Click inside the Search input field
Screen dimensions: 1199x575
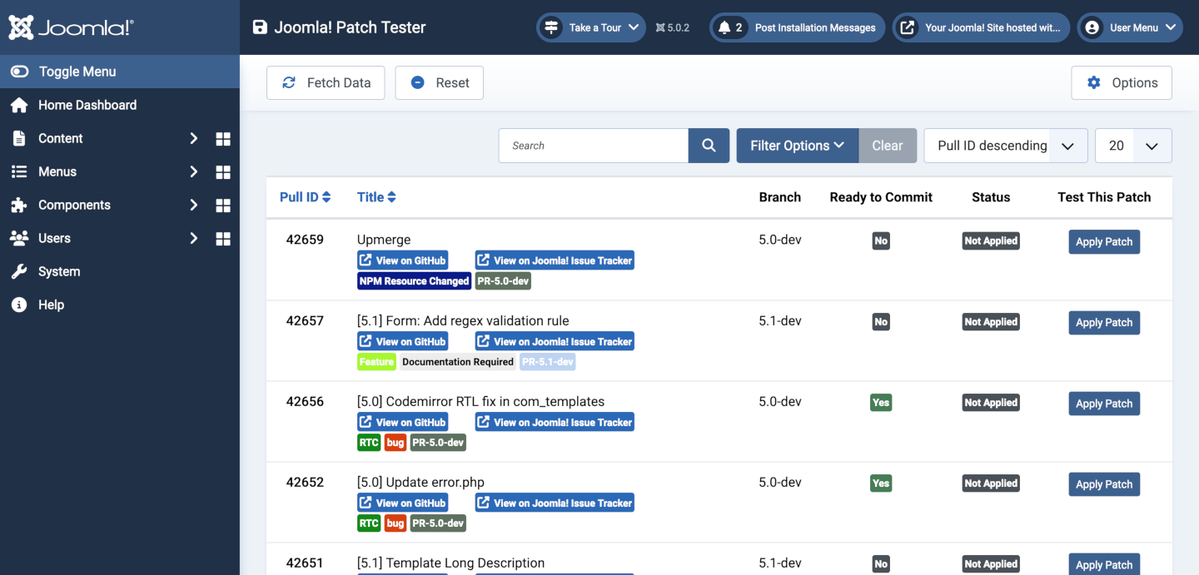[x=594, y=145]
